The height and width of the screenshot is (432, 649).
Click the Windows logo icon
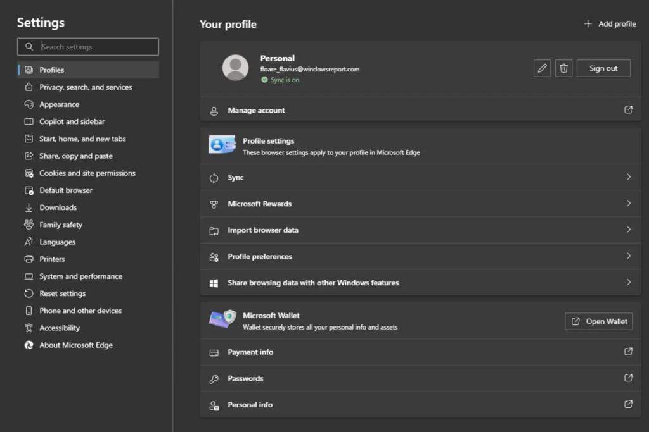(x=214, y=283)
